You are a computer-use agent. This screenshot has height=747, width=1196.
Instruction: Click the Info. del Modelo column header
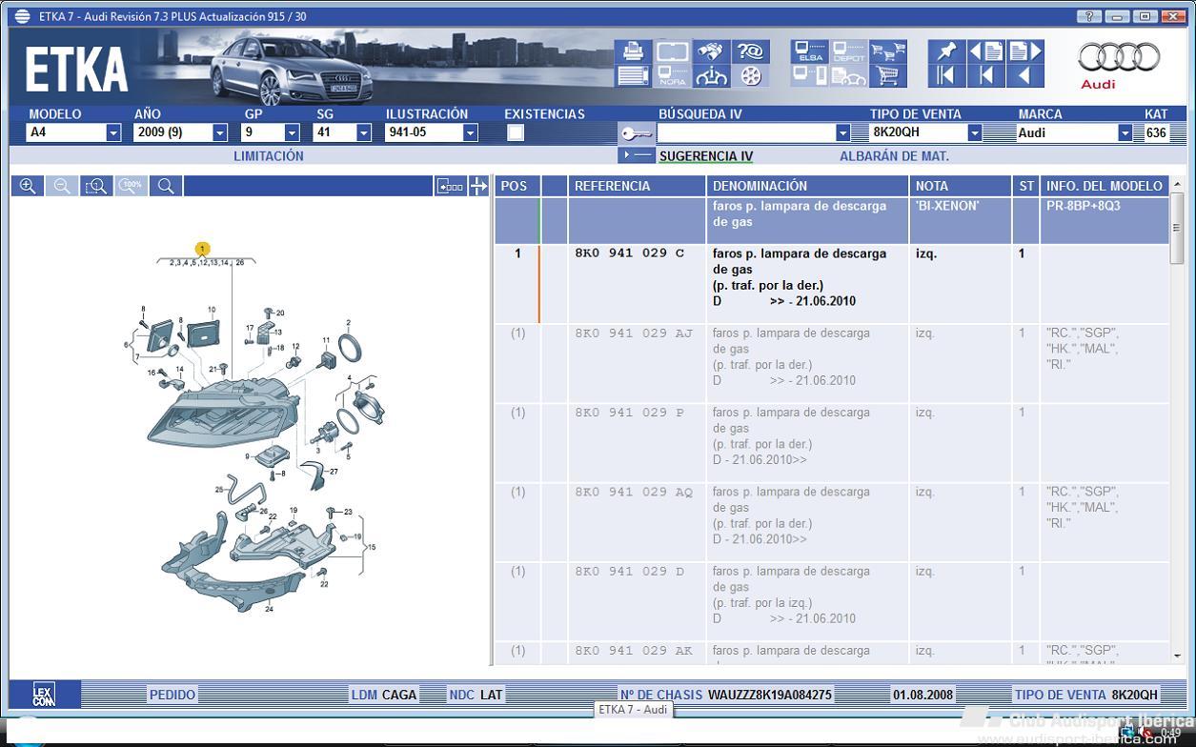pos(1105,186)
